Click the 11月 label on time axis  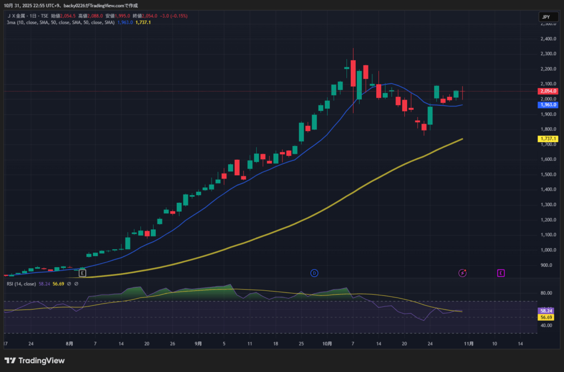(x=468, y=343)
